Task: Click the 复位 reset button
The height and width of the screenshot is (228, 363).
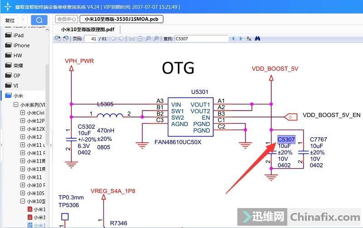Action: click(x=10, y=20)
